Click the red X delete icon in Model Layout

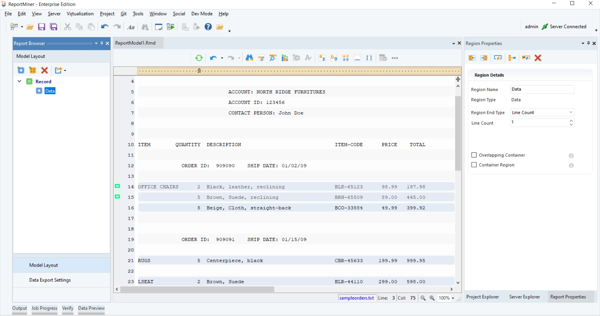coord(45,71)
